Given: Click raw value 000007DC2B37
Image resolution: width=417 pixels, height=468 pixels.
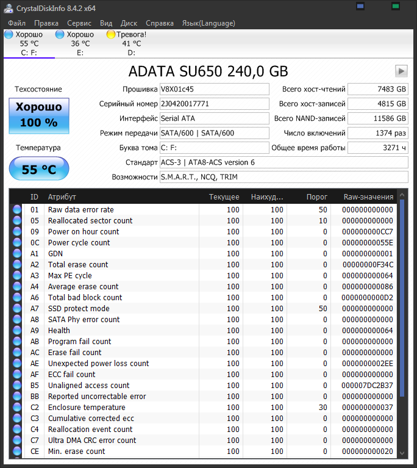Looking at the screenshot, I should click(367, 386).
